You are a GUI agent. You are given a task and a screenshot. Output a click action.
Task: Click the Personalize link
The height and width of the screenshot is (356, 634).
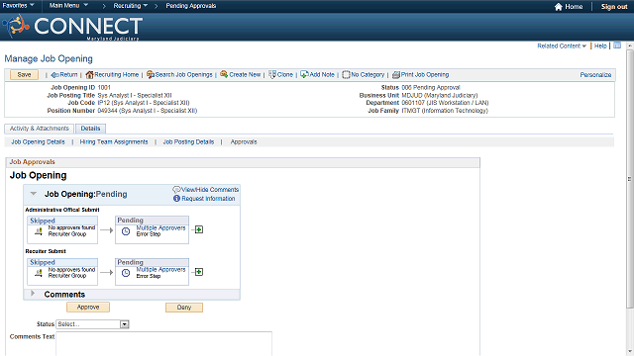(595, 75)
